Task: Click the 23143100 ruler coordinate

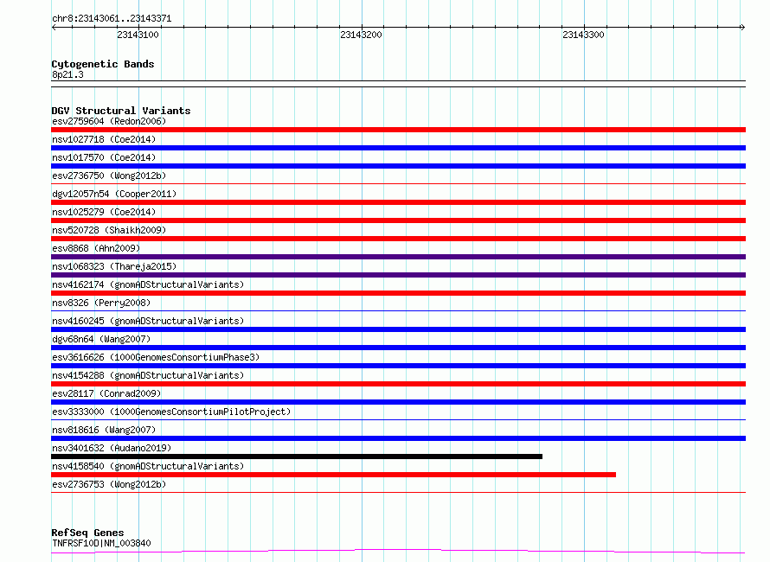Action: click(x=138, y=35)
